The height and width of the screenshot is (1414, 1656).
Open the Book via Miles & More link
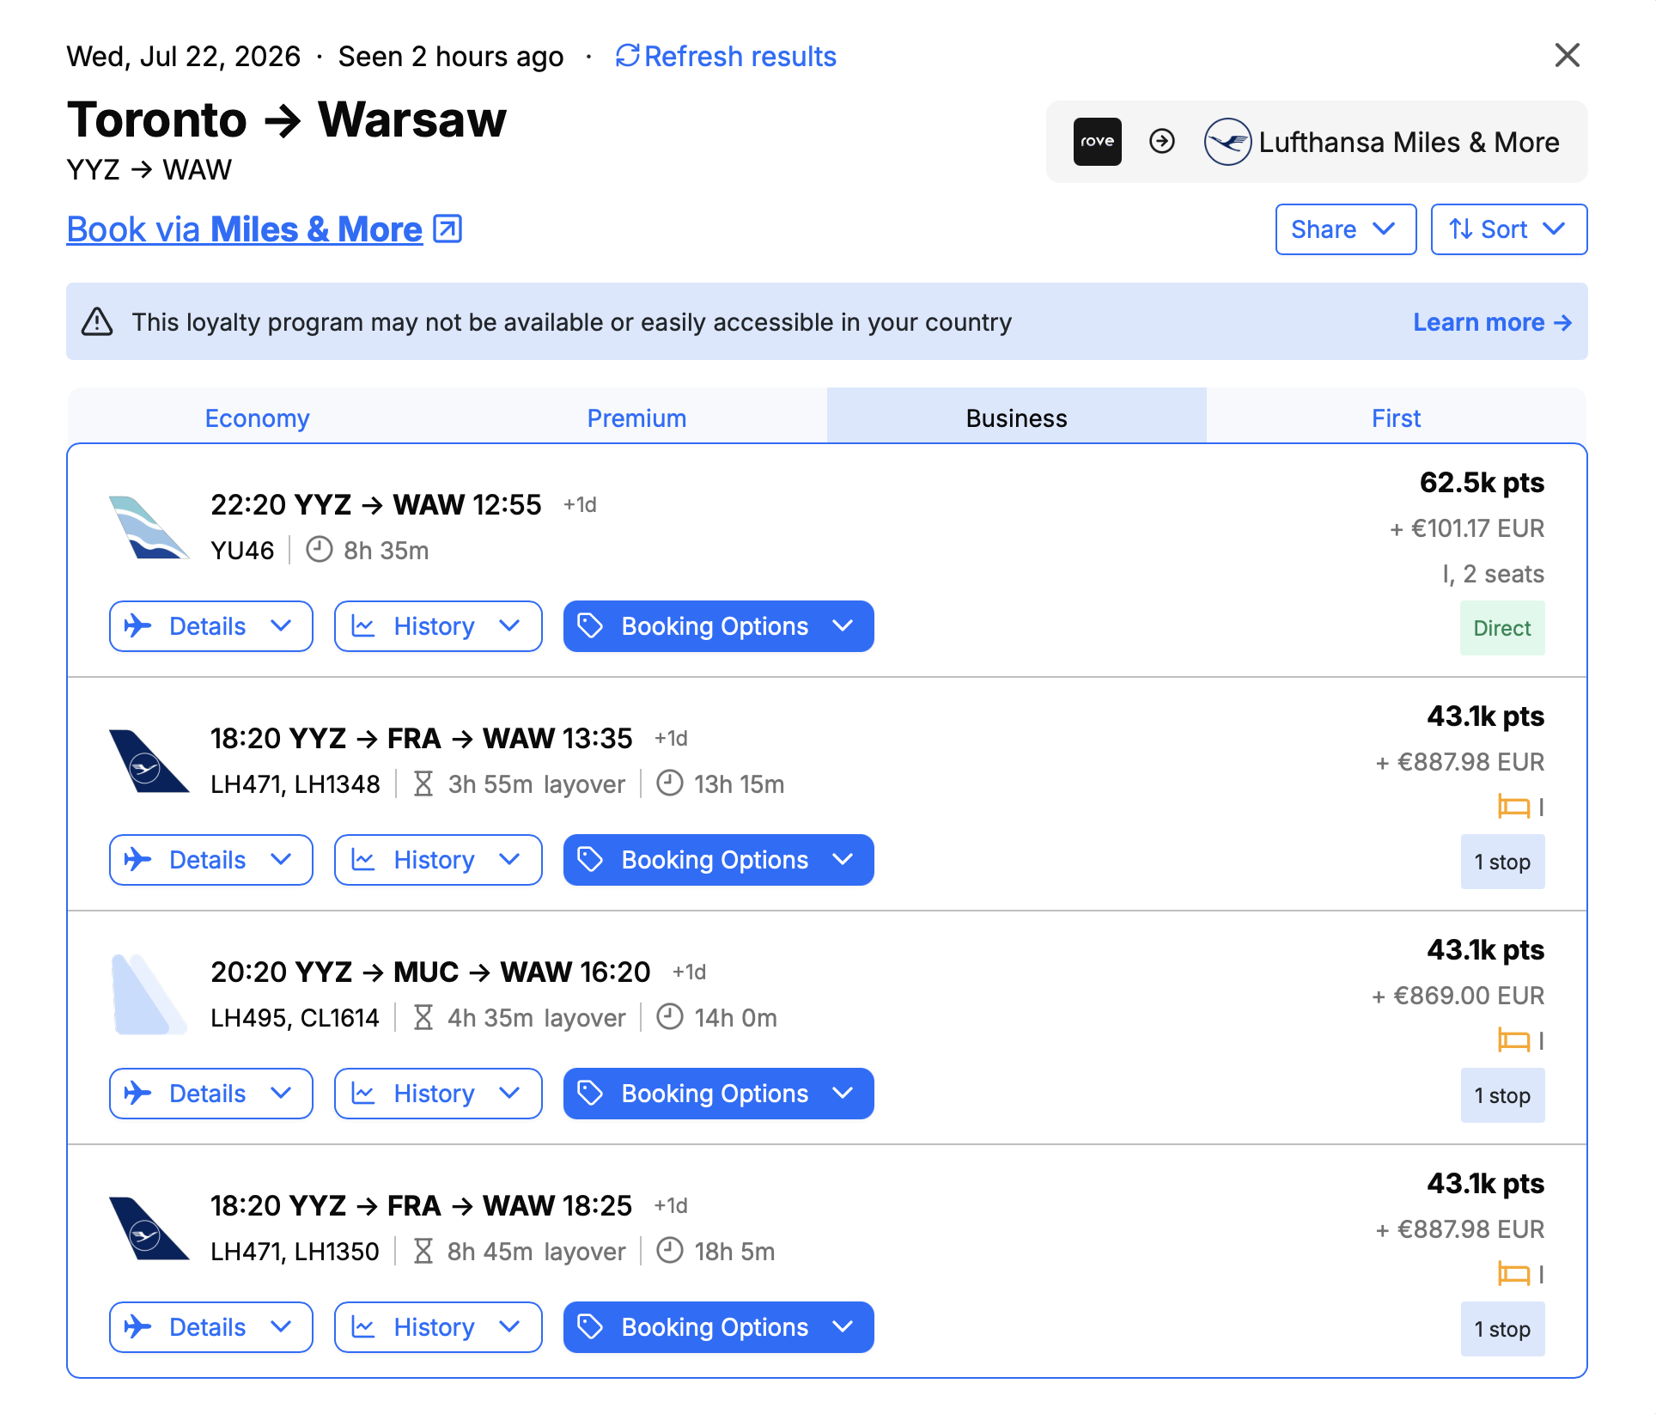pyautogui.click(x=264, y=229)
